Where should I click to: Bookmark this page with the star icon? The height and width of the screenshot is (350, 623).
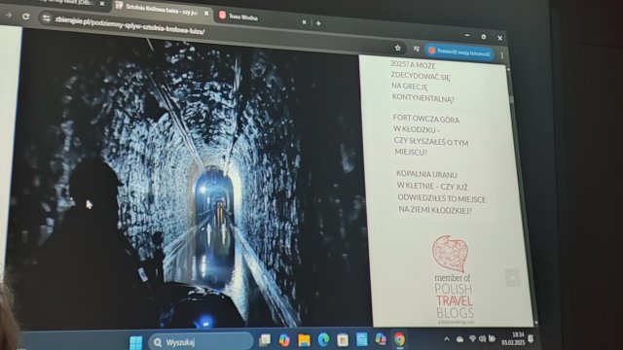click(x=398, y=48)
